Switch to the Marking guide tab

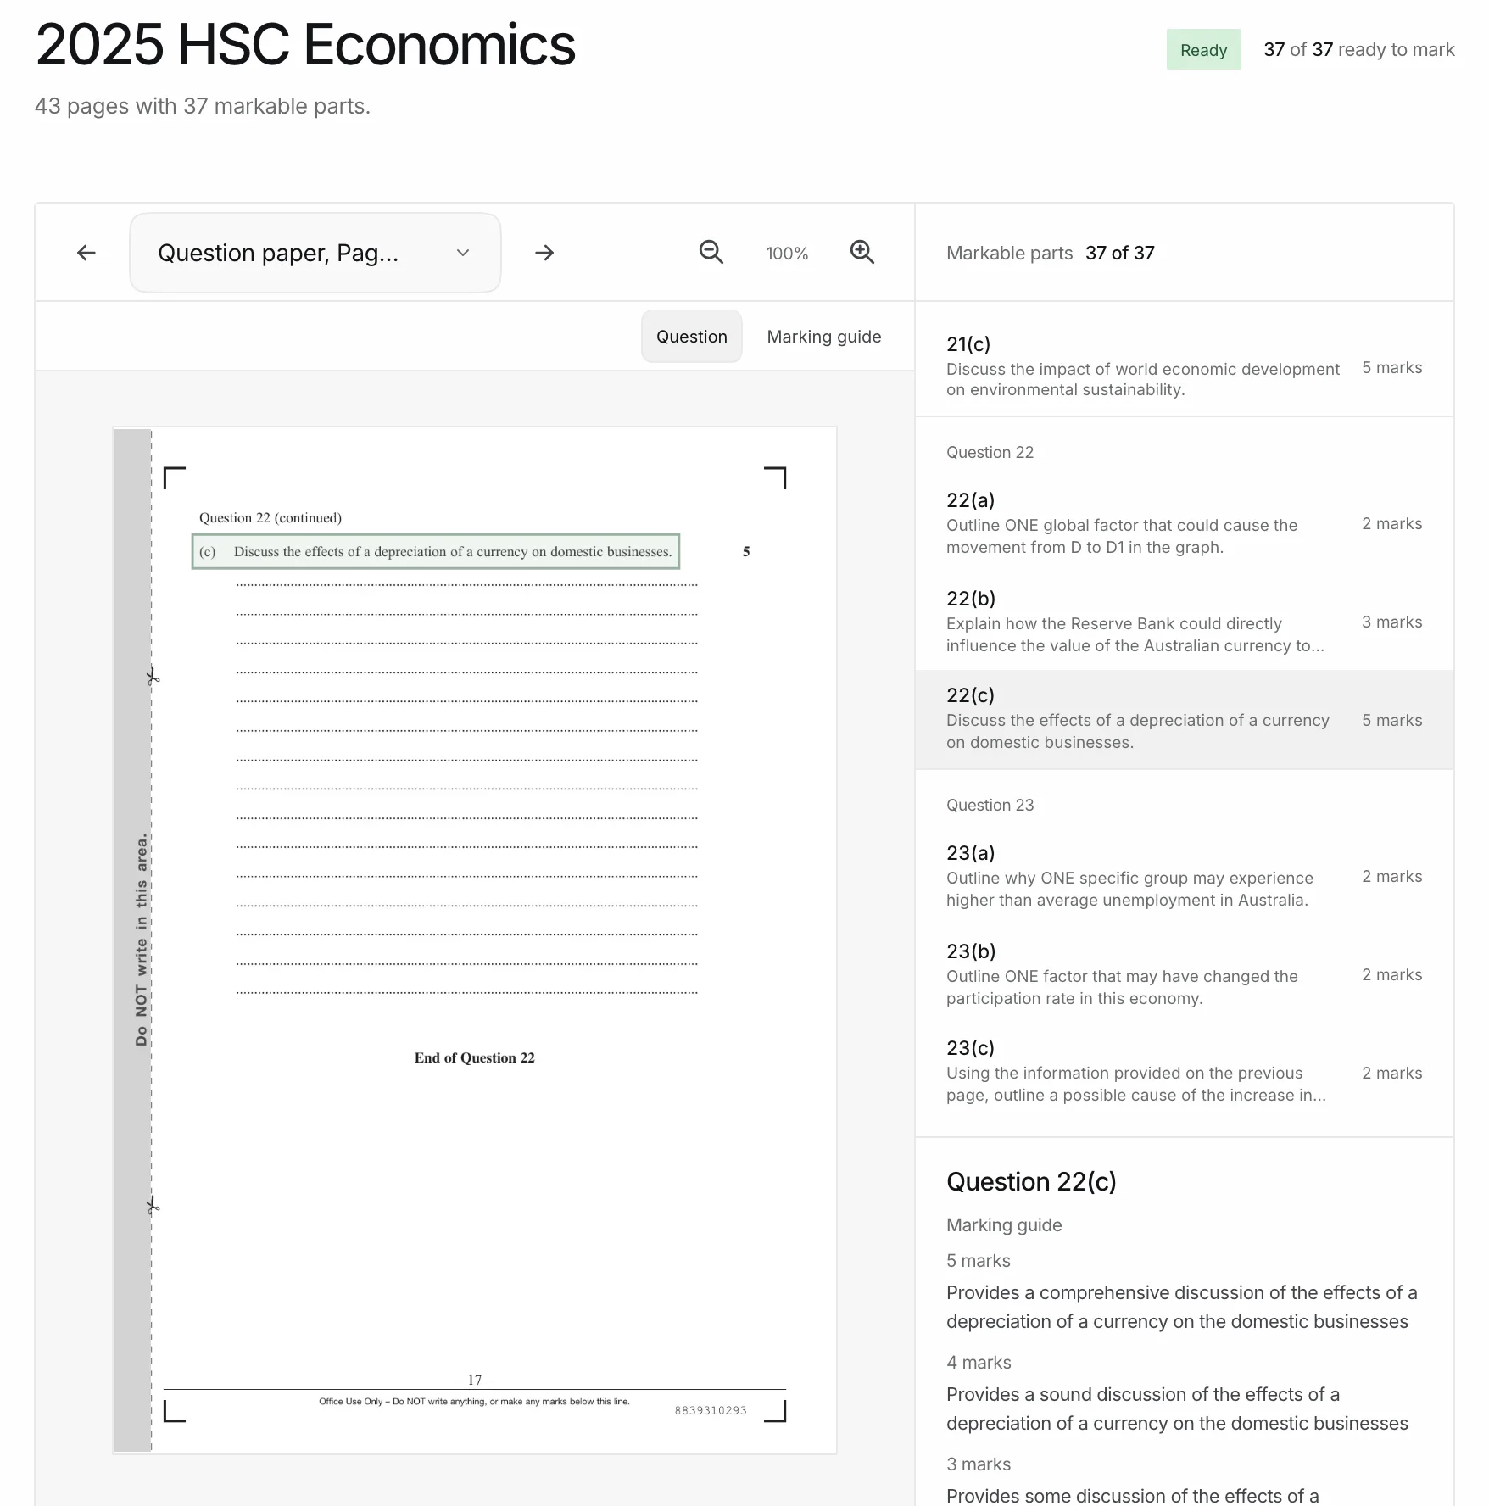[824, 337]
